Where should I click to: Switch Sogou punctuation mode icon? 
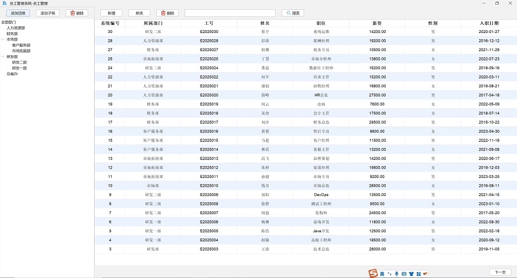(389, 274)
